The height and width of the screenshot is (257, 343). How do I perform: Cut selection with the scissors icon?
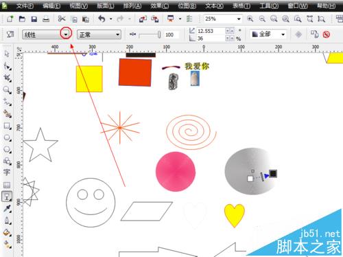point(62,19)
